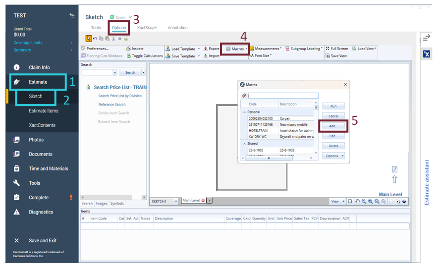Click Toggle Calculations
Viewport: 437px width, 268px height.
(x=145, y=55)
